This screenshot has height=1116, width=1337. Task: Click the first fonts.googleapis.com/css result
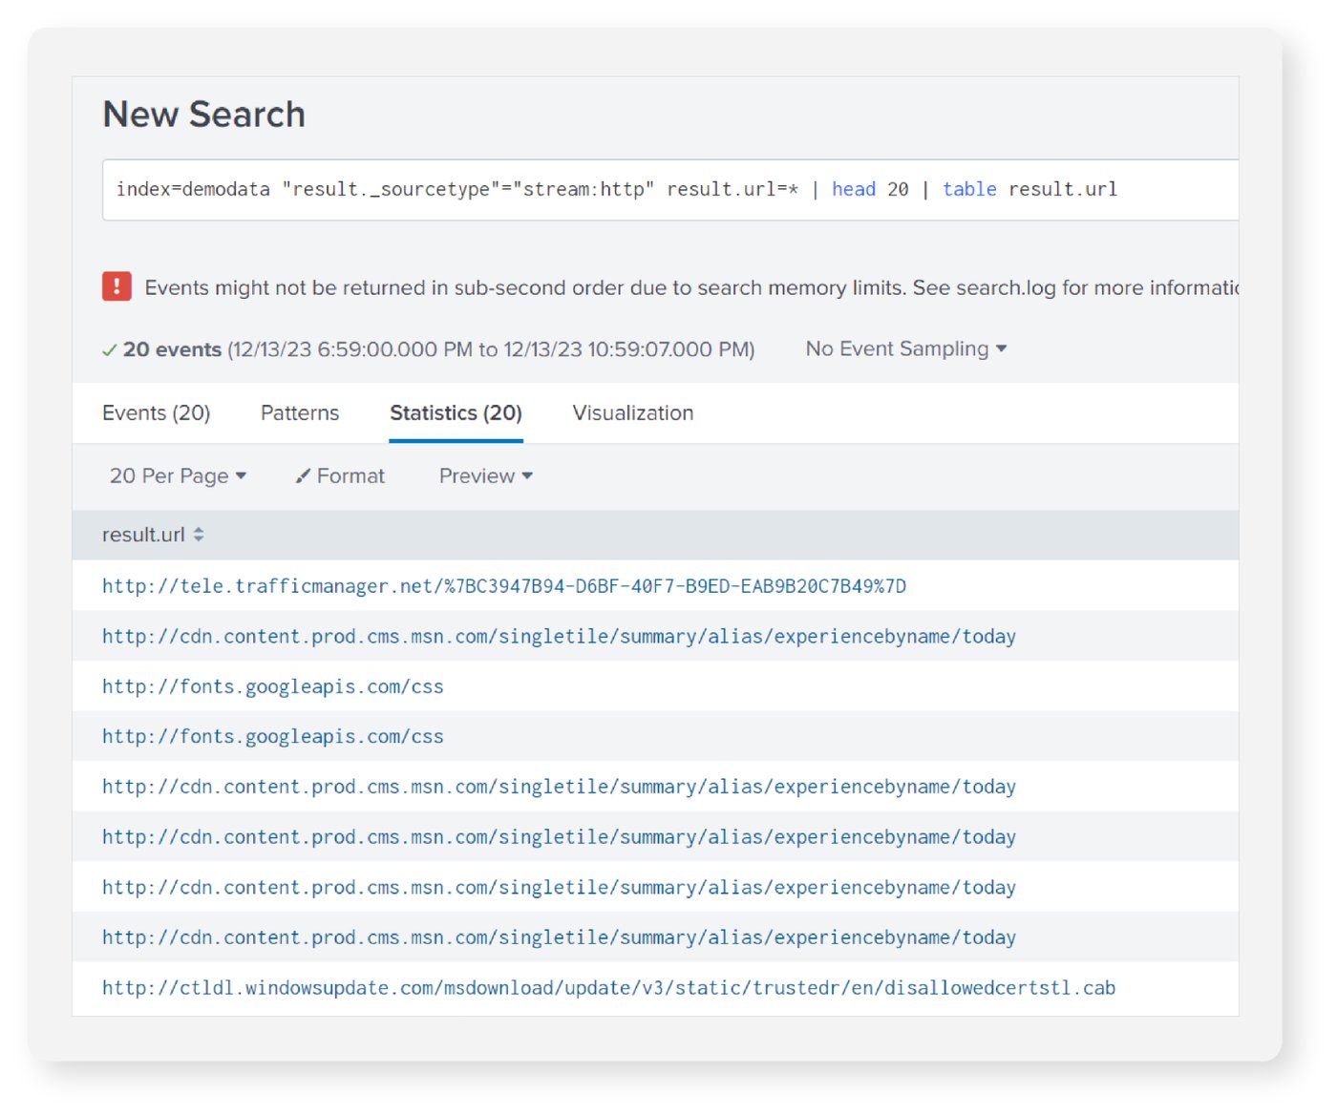click(273, 686)
